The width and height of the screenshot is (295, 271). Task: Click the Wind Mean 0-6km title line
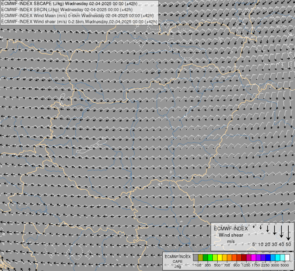coord(77,16)
